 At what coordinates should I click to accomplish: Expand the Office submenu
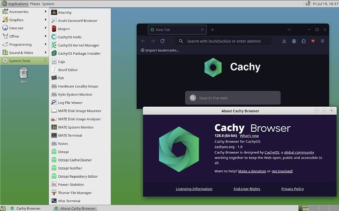25,36
